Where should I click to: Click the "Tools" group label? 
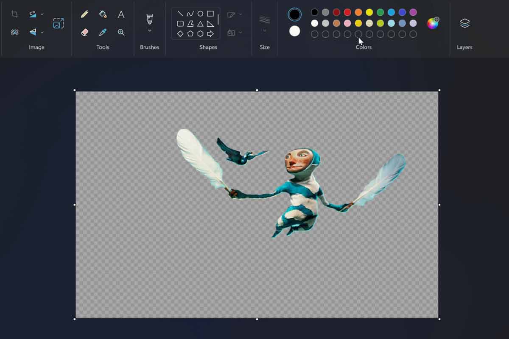tap(103, 47)
